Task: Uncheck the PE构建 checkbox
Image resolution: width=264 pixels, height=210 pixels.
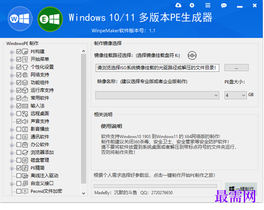Action: coord(19,52)
